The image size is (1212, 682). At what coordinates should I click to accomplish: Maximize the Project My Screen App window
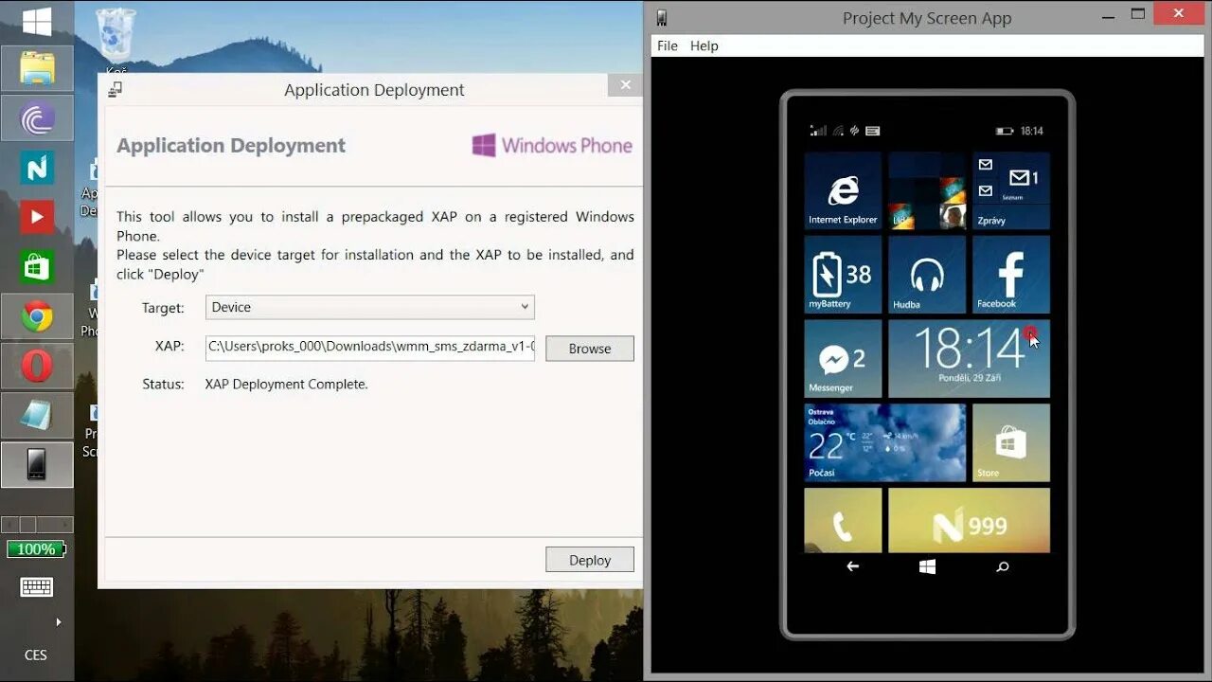coord(1138,13)
